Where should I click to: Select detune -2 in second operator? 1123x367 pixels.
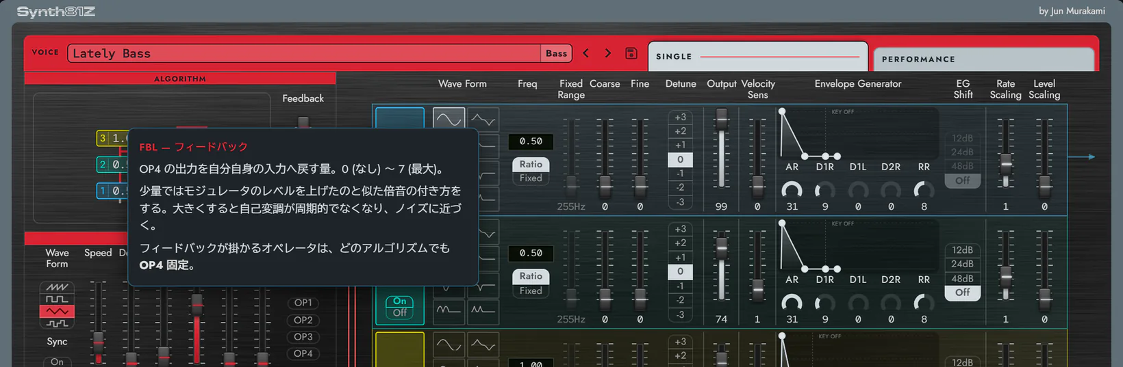(680, 300)
